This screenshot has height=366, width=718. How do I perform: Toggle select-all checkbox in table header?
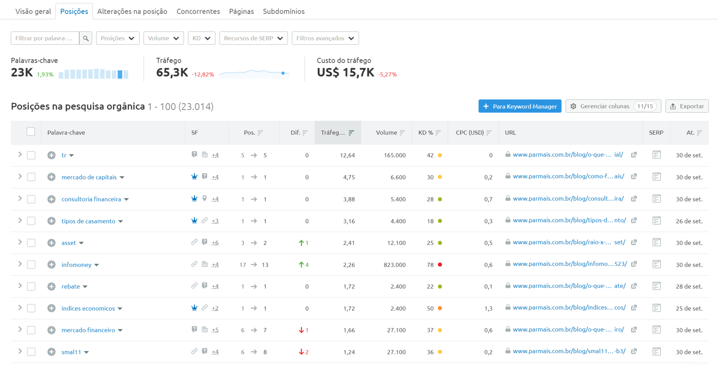tap(31, 132)
